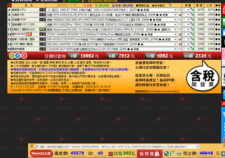Click diamond-star icon in CPU row
Image resolution: width=225 pixels, height=158 pixels.
coord(218,10)
